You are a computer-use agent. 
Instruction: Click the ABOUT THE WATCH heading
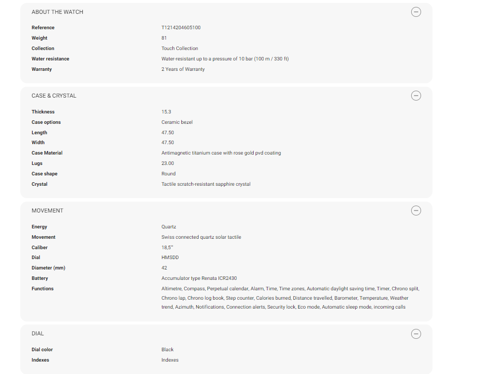click(x=57, y=12)
